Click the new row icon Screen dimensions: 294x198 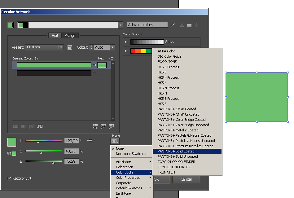click(40, 126)
